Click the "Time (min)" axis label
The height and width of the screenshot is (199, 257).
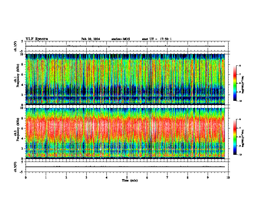(x=130, y=180)
